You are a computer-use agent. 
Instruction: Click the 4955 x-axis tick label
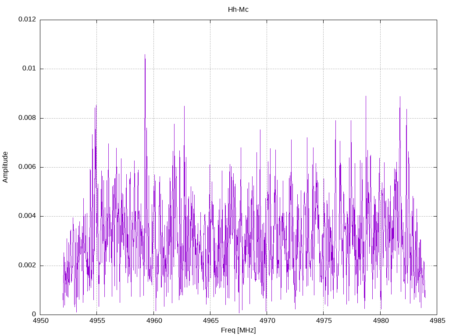[97, 321]
